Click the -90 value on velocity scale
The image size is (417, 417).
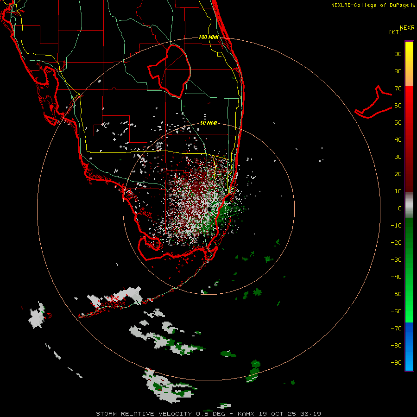[x=396, y=362]
